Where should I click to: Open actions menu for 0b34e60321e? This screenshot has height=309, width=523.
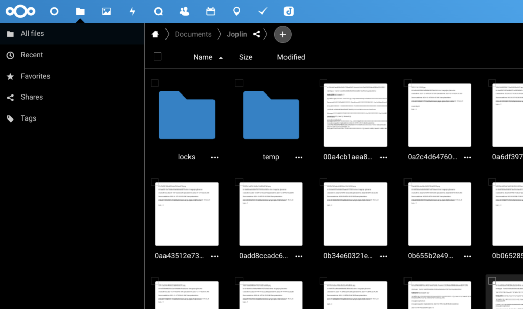pos(383,256)
